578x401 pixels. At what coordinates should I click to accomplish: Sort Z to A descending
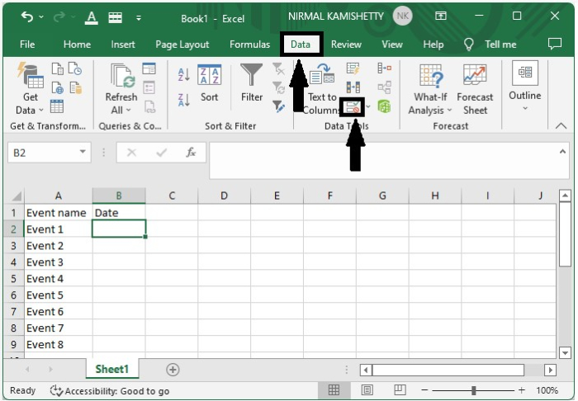coord(183,100)
